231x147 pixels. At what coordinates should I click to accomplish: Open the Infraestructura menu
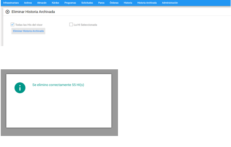11,3
